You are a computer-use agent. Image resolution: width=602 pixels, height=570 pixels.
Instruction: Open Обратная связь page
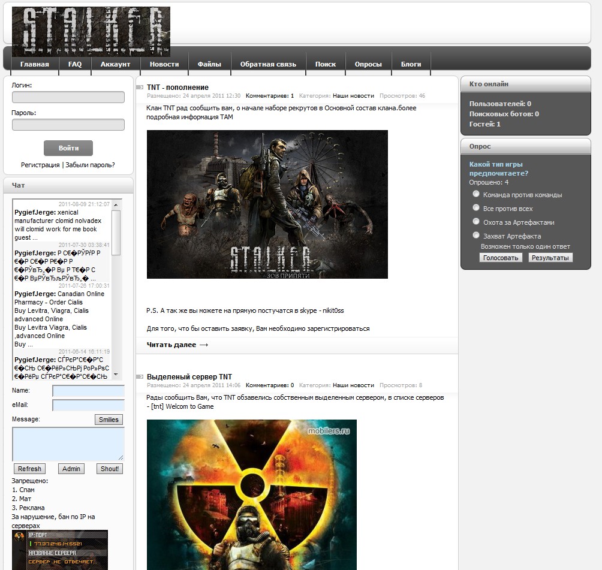point(268,64)
